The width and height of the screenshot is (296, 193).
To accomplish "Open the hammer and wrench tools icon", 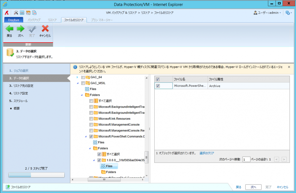I will pos(16,13).
